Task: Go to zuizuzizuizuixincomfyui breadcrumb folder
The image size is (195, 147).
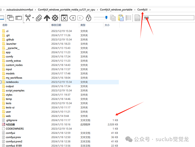Action: click(20, 10)
